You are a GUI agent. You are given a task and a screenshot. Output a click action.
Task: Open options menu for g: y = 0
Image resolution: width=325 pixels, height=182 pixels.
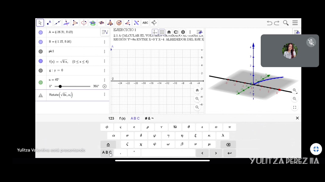(x=104, y=71)
